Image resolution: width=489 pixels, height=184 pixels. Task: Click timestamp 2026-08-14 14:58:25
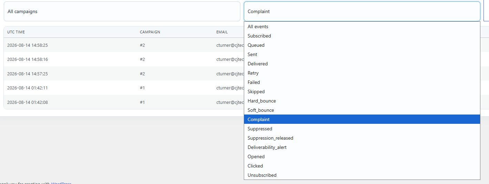pyautogui.click(x=28, y=45)
